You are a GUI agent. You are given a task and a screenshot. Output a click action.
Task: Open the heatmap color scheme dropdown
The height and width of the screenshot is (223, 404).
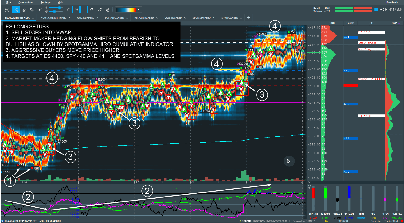pyautogui.click(x=128, y=10)
